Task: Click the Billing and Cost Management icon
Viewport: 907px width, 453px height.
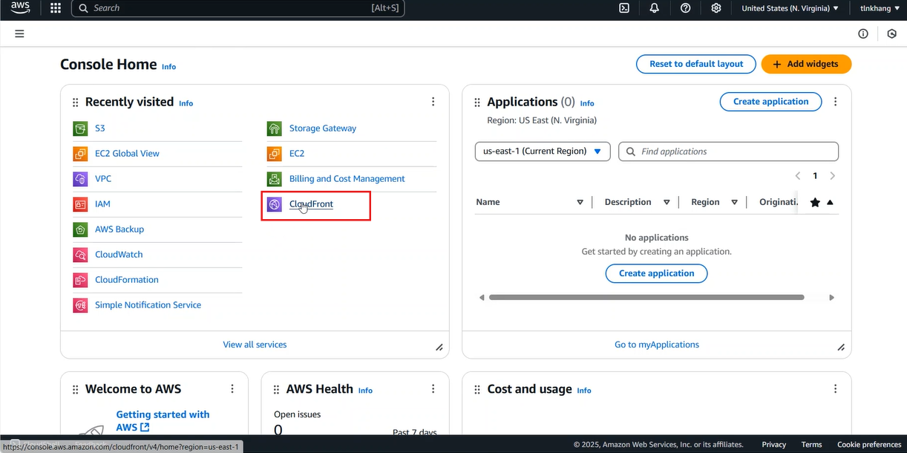Action: click(x=275, y=179)
